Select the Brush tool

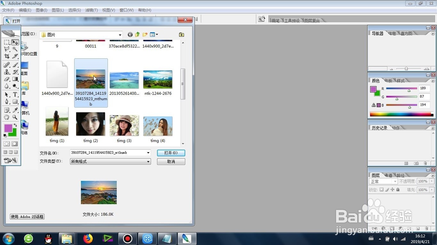[15, 65]
